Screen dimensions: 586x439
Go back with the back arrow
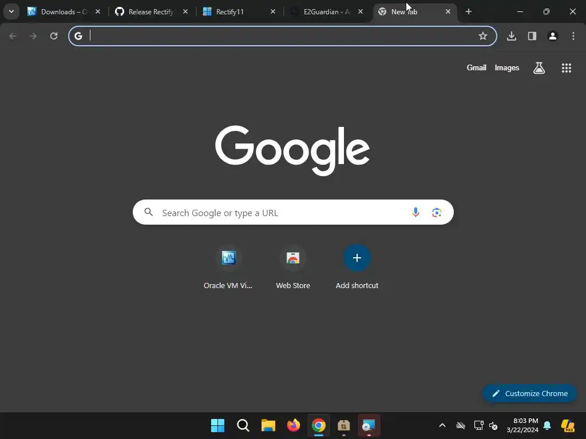[x=13, y=36]
